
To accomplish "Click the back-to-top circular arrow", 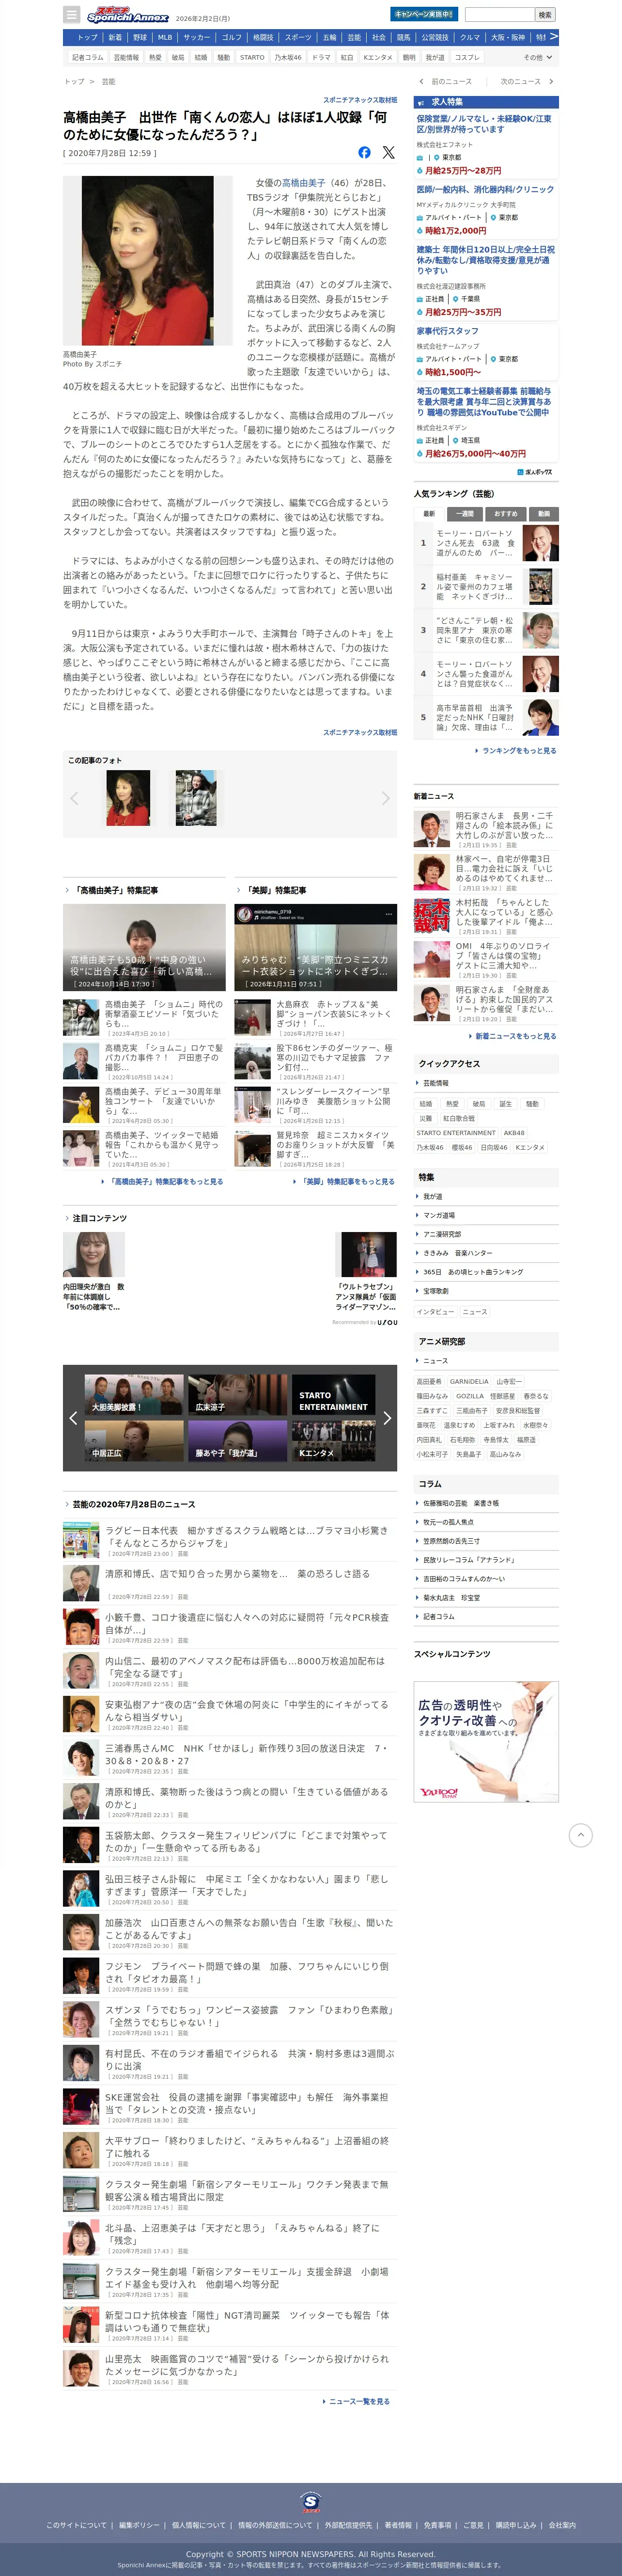I will tap(580, 1835).
